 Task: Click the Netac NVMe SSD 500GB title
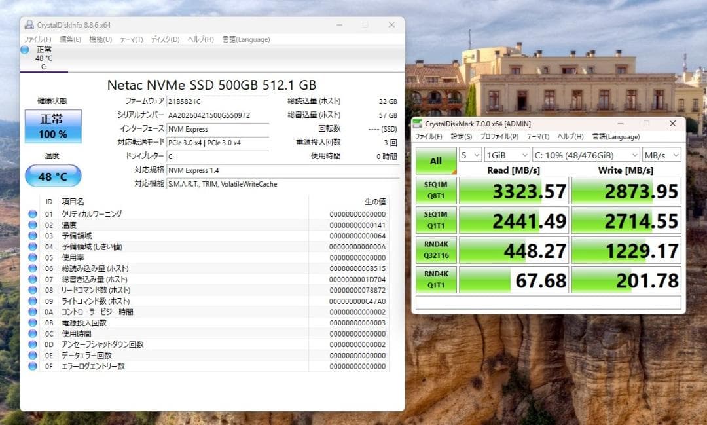[x=211, y=85]
